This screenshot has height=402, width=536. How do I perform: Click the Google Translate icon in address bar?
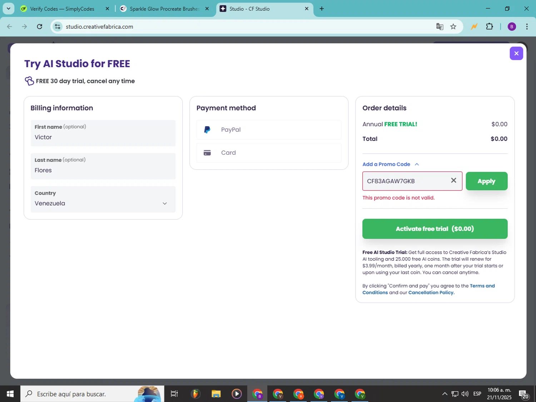pos(440,26)
